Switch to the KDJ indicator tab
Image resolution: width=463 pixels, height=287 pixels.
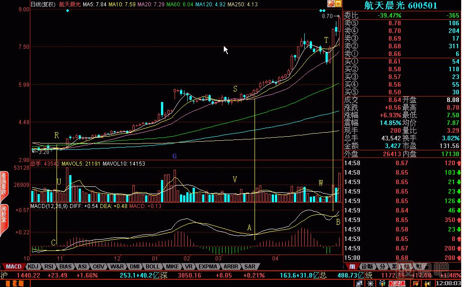(x=33, y=267)
